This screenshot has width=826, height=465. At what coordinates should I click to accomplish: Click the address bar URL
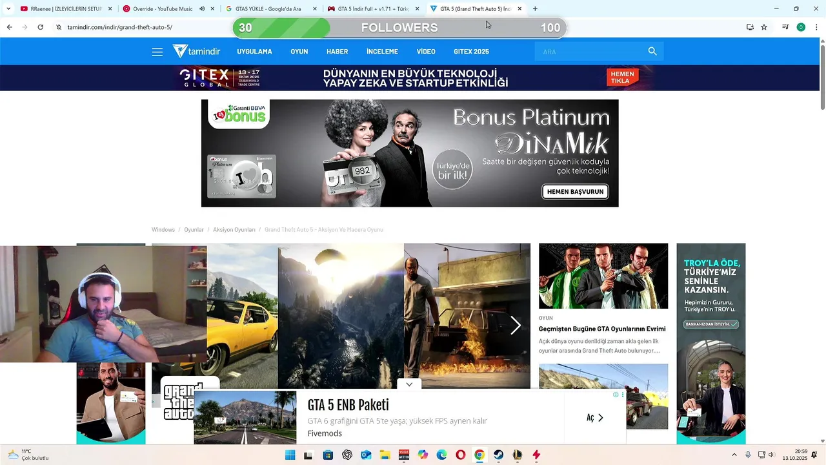click(x=120, y=27)
